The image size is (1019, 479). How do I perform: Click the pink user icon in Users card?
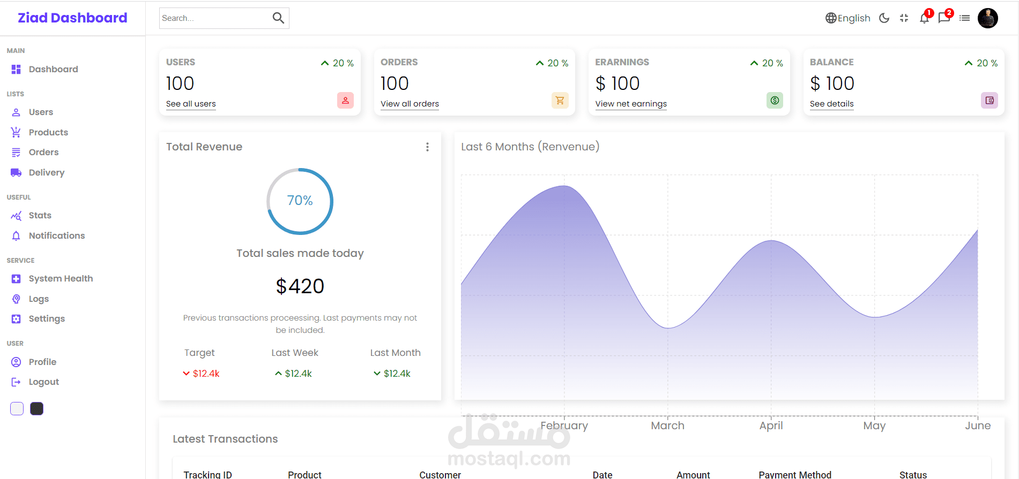coord(345,100)
